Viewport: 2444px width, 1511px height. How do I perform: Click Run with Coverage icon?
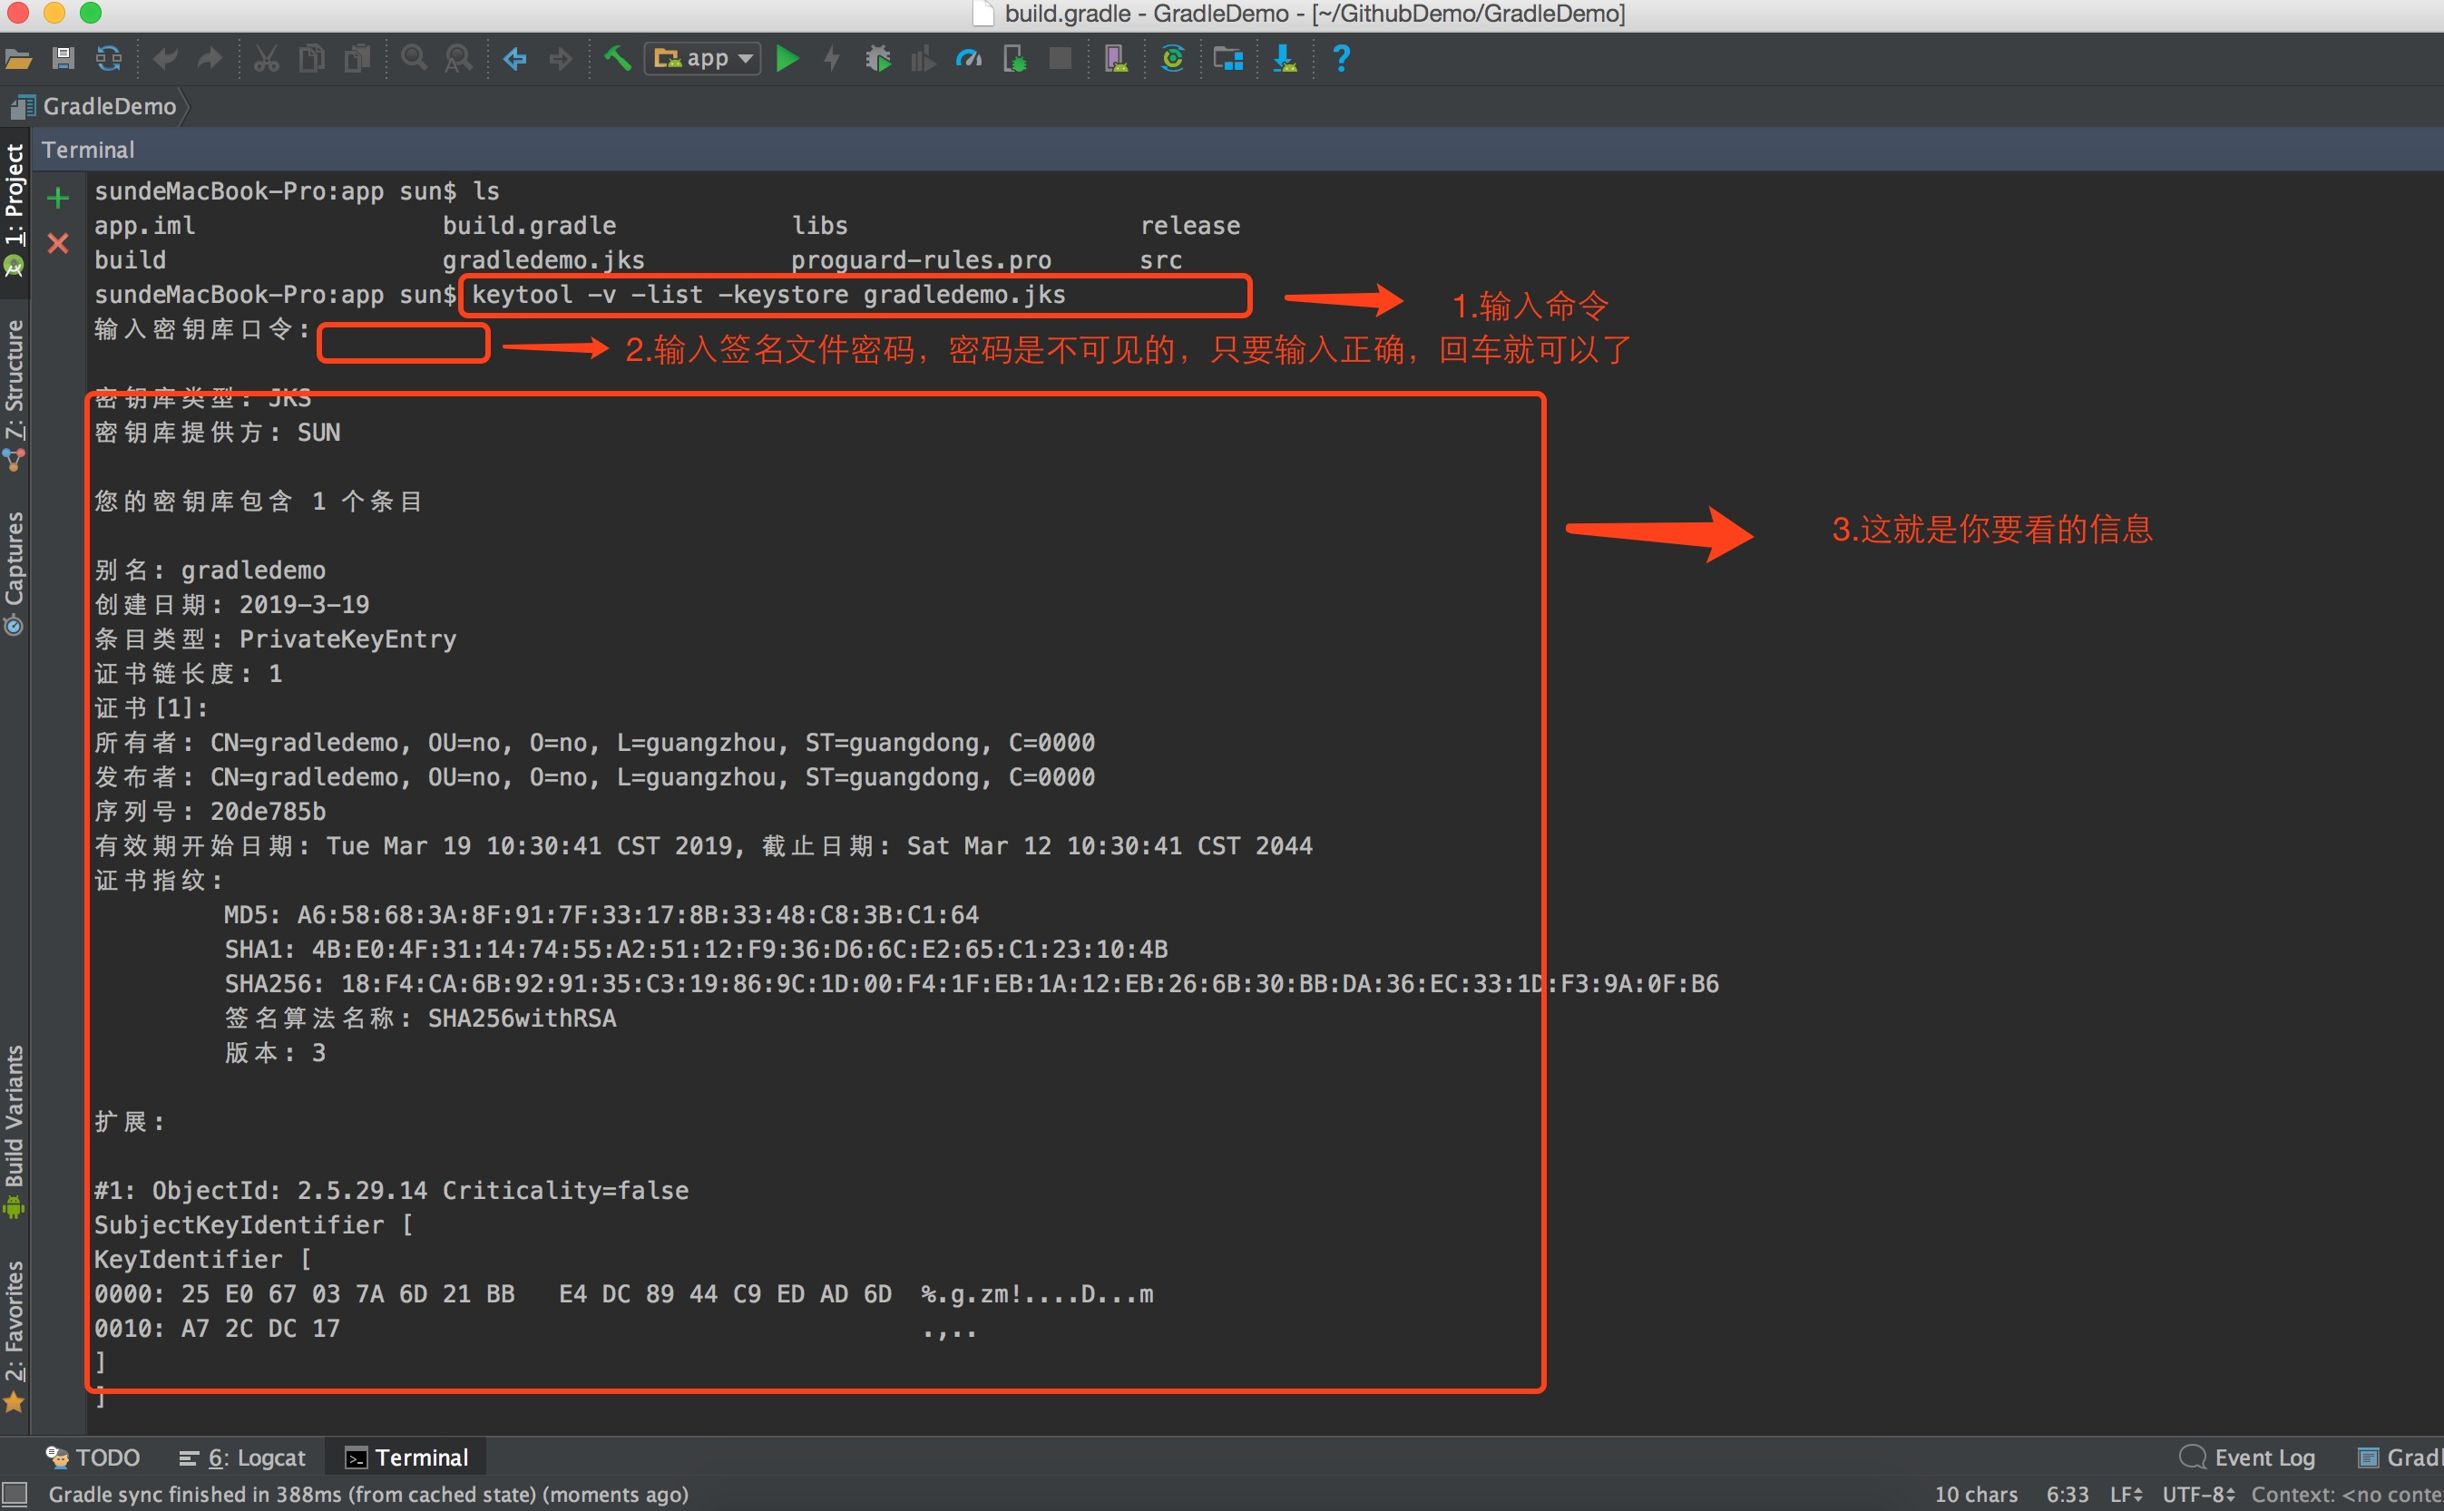click(923, 59)
